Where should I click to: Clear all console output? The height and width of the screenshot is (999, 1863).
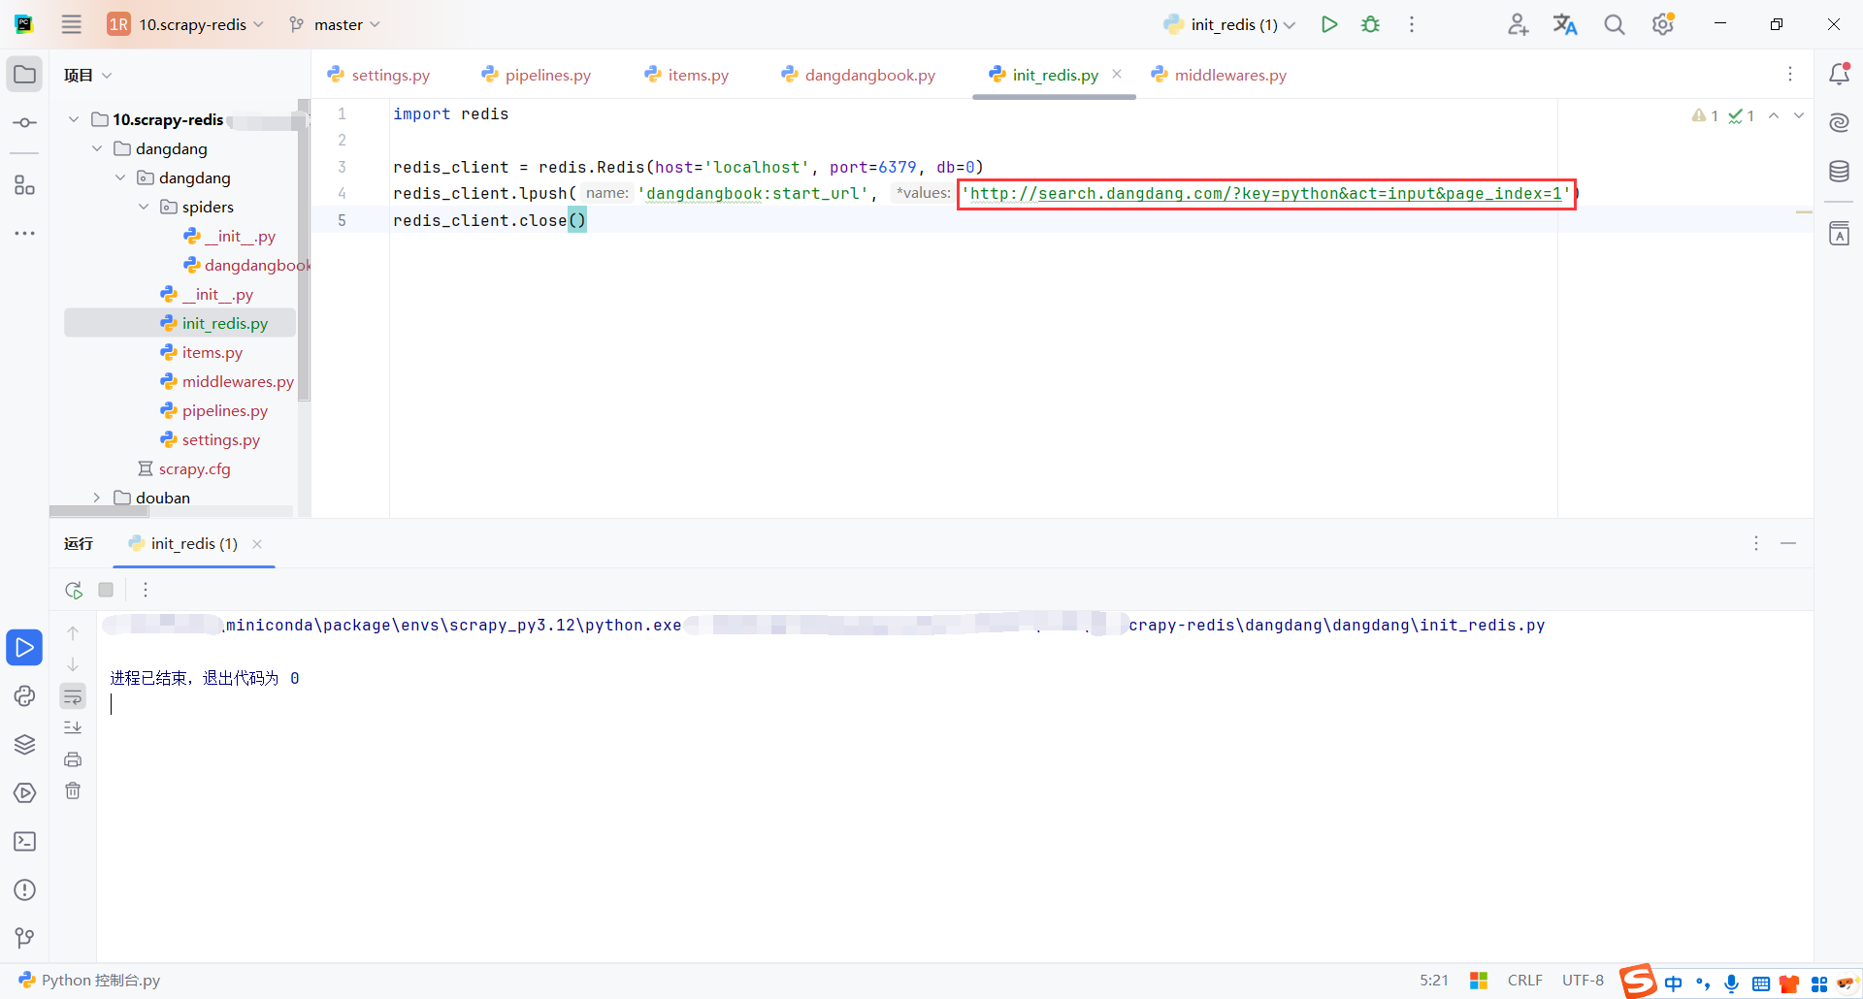(73, 790)
